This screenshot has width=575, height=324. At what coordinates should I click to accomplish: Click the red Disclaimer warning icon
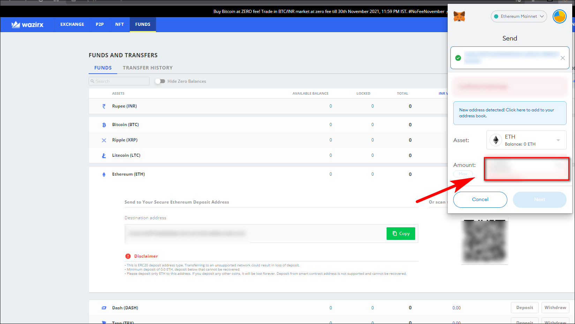(128, 256)
